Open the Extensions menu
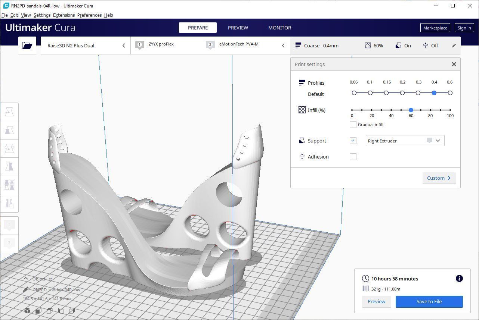479x320 pixels. coord(64,15)
